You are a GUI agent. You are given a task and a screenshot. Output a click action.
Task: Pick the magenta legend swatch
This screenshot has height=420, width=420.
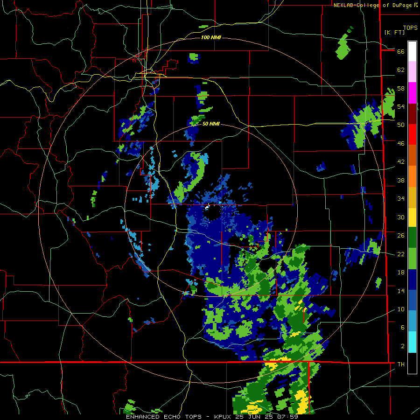[412, 93]
